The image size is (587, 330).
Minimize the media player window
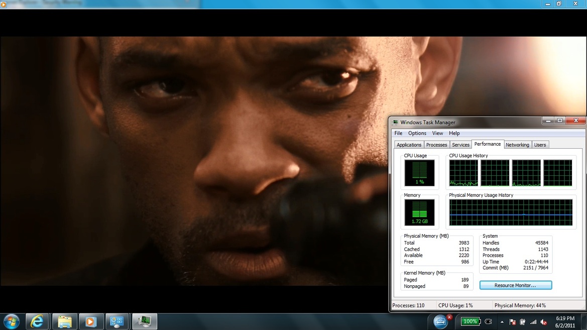pos(548,4)
